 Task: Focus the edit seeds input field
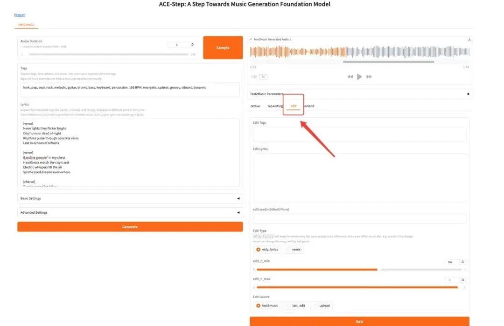pos(359,218)
